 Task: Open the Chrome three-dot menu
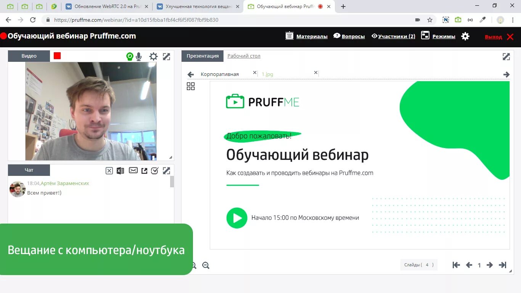[x=513, y=20]
